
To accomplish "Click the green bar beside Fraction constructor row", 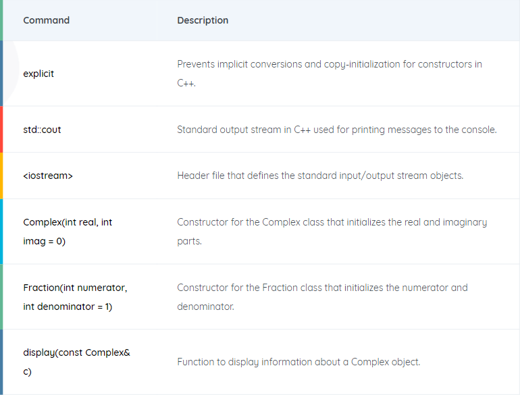I will 1,297.
